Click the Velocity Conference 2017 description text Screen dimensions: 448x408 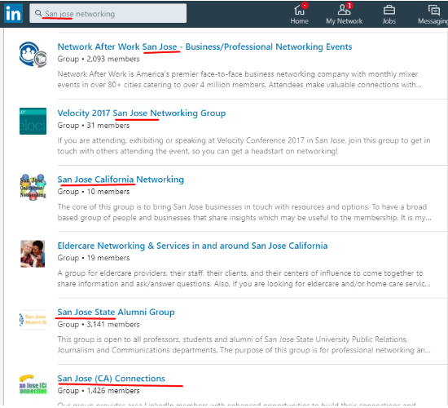pyautogui.click(x=244, y=146)
